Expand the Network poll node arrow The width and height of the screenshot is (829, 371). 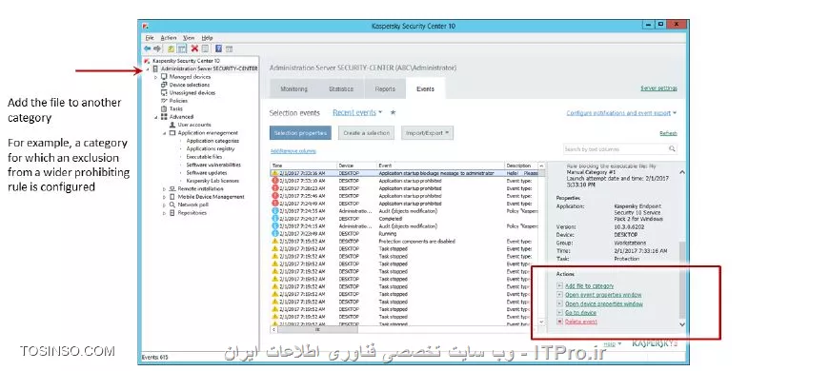[165, 205]
